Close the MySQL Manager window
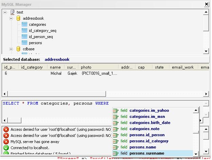 207,4
